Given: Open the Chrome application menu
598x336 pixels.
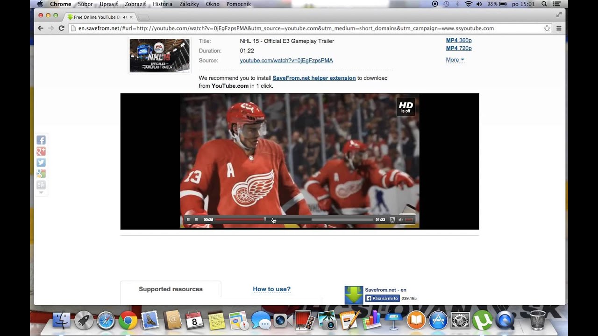Looking at the screenshot, I should (x=61, y=4).
